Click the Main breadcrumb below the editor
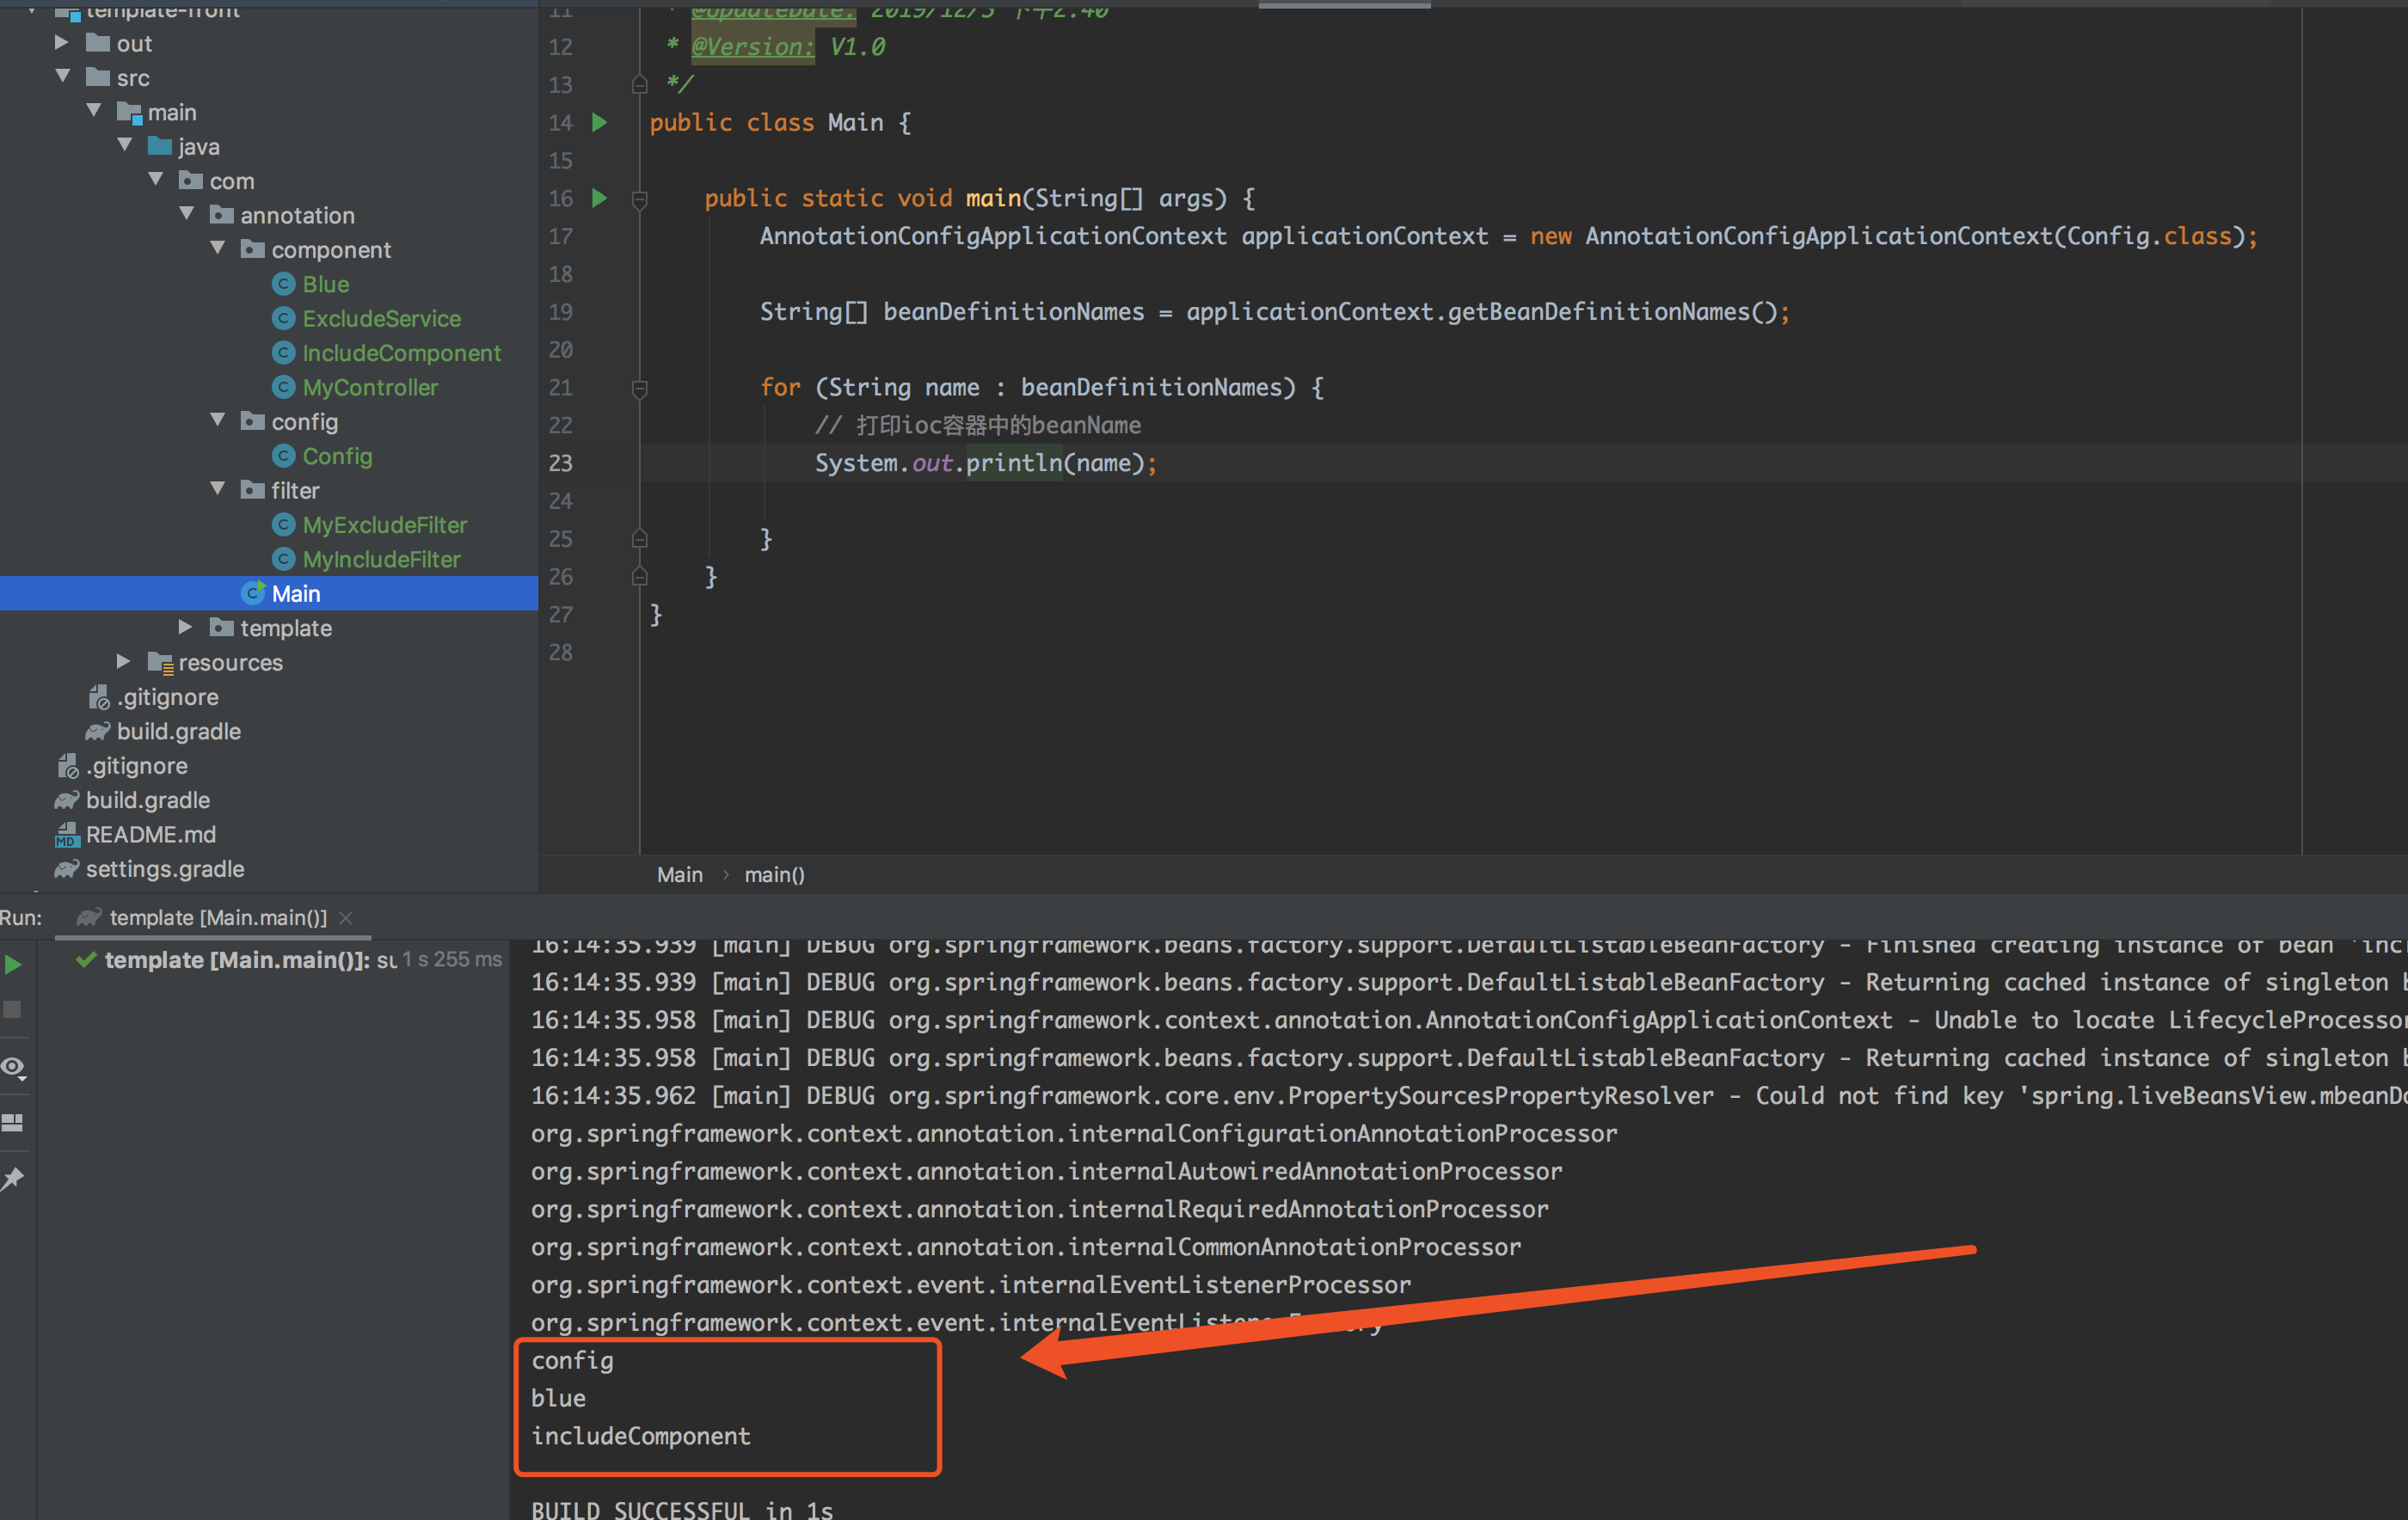Viewport: 2408px width, 1520px height. (x=679, y=874)
